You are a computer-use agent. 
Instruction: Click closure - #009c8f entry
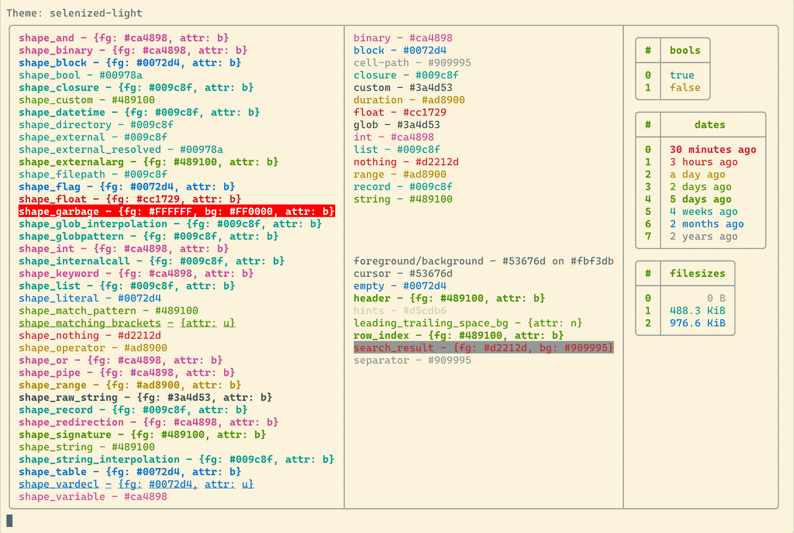406,75
